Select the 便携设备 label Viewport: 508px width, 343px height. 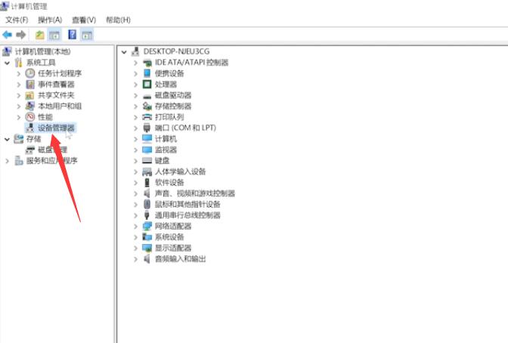click(x=169, y=73)
